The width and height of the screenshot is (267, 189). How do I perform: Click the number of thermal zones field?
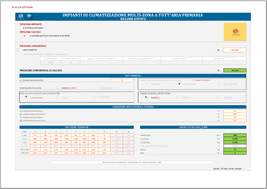pyautogui.click(x=122, y=80)
